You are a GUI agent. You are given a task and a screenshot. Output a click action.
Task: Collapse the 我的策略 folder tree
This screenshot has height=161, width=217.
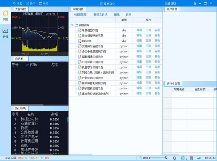pyautogui.click(x=72, y=25)
